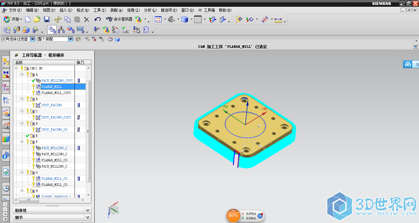Viewport: 419px width, 223px height.
Task: Collapse program group B
Action: [22, 99]
